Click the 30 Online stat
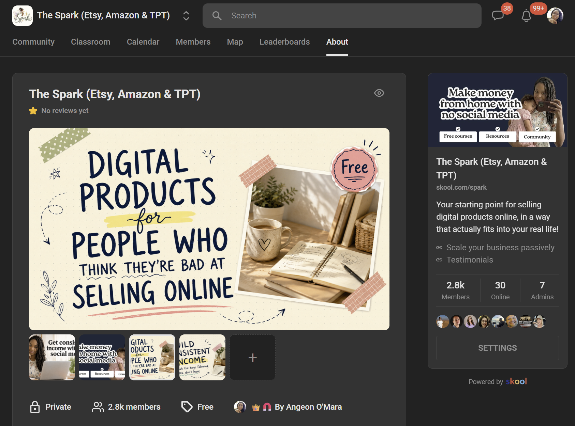 pyautogui.click(x=500, y=290)
